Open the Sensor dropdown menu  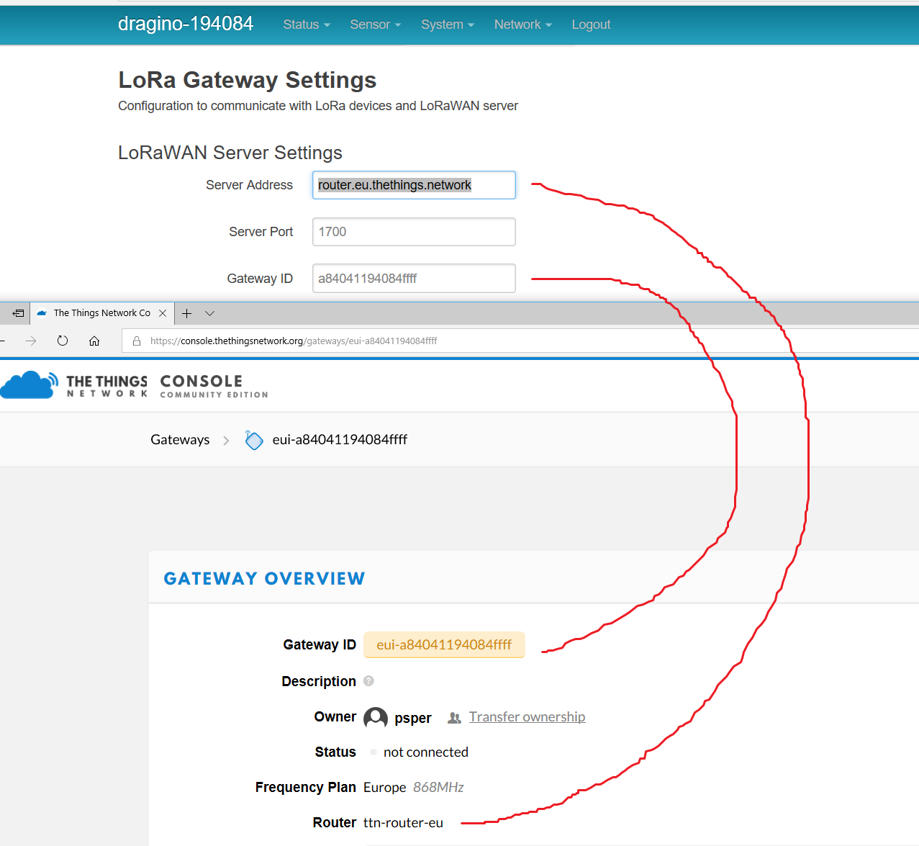click(x=375, y=24)
